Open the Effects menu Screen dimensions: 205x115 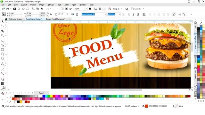point(42,5)
